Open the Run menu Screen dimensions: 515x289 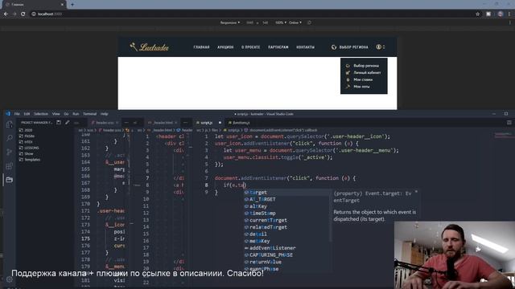(76, 114)
